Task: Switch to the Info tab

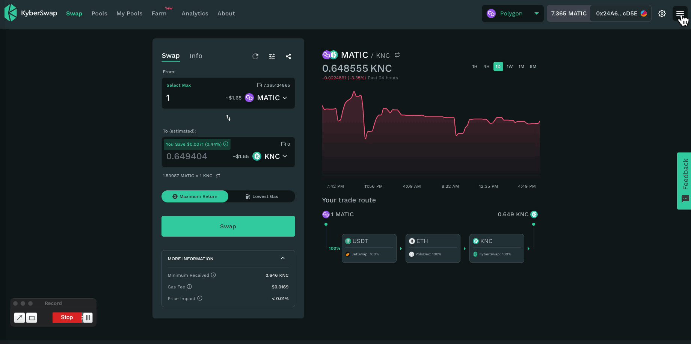Action: pyautogui.click(x=196, y=56)
